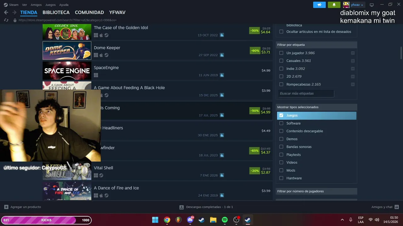Viewport: 403px width, 226px height.
Task: Click the macOS platform icon for Dome Keeper
Action: (x=101, y=55)
